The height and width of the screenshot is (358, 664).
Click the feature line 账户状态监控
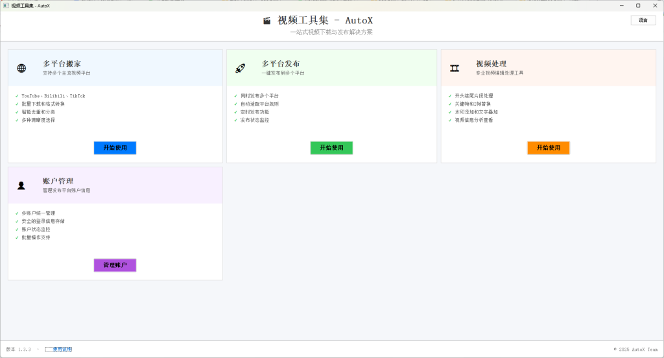(x=36, y=229)
